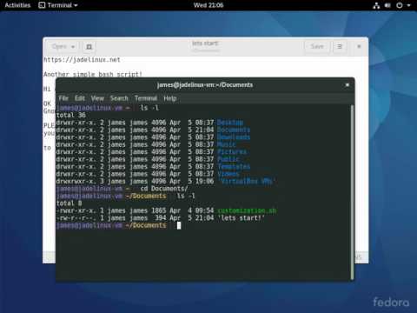417x313 pixels.
Task: Open the Search menu in terminal
Action: coord(119,98)
